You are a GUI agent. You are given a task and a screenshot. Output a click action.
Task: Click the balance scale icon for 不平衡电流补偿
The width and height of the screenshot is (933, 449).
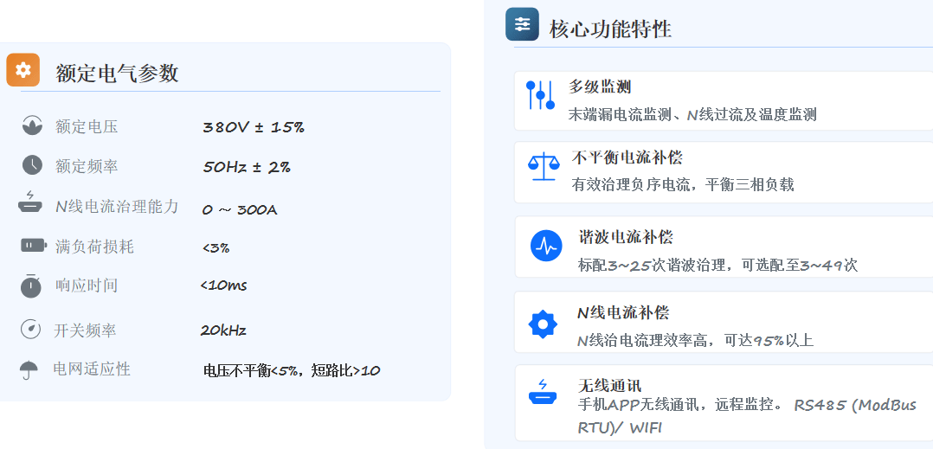click(x=544, y=166)
